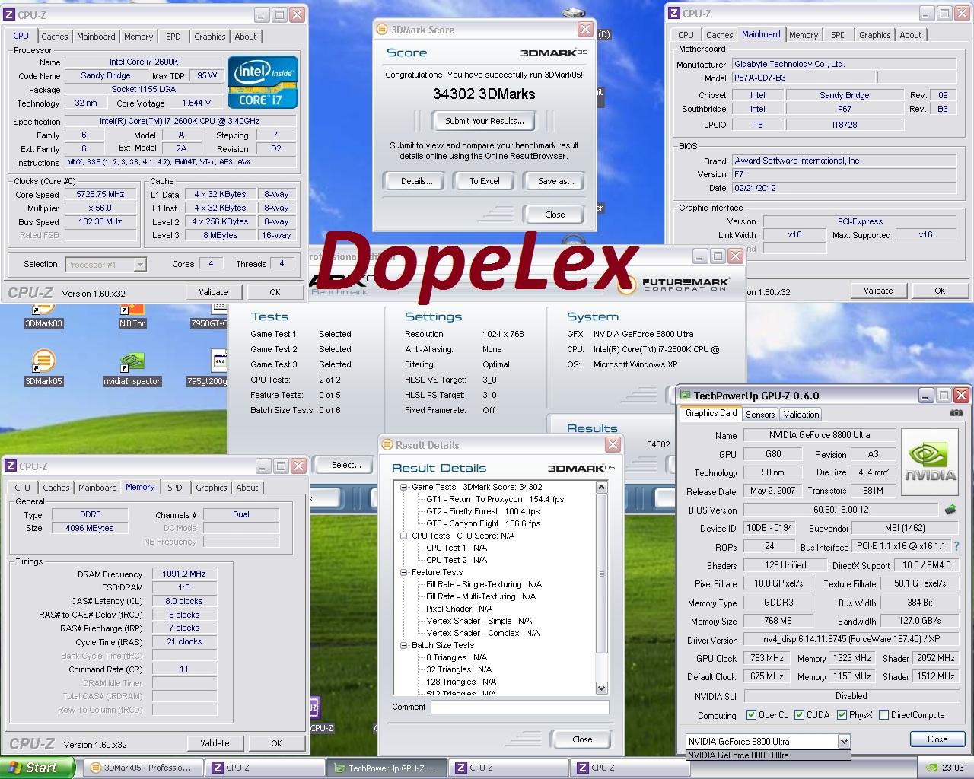974x779 pixels.
Task: Collapse the Feature Tests tree node
Action: click(403, 572)
